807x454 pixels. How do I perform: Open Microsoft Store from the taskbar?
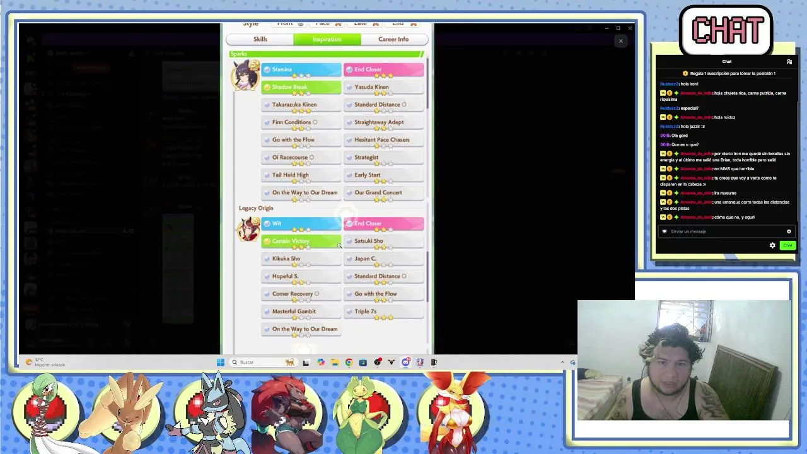pyautogui.click(x=363, y=362)
